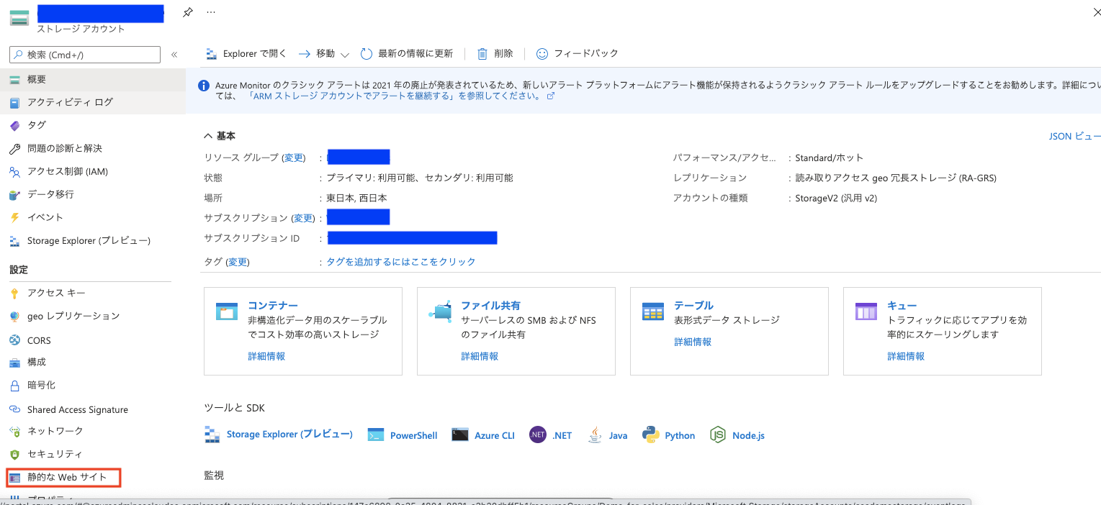Click the wrench icon for 問題の診断と解決
This screenshot has height=505, width=1101.
[x=14, y=148]
